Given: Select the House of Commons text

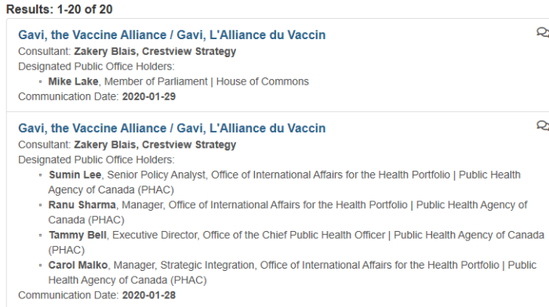Looking at the screenshot, I should pyautogui.click(x=263, y=81).
